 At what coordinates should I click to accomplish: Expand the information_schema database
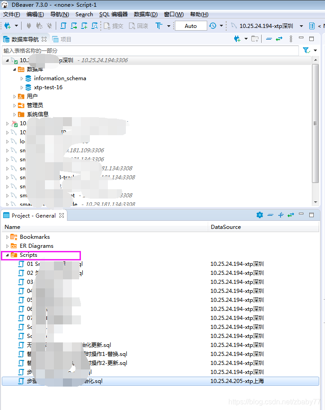coord(22,78)
